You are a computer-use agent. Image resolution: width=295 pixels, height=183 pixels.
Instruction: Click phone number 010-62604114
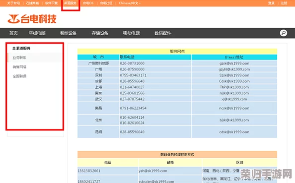132,118
